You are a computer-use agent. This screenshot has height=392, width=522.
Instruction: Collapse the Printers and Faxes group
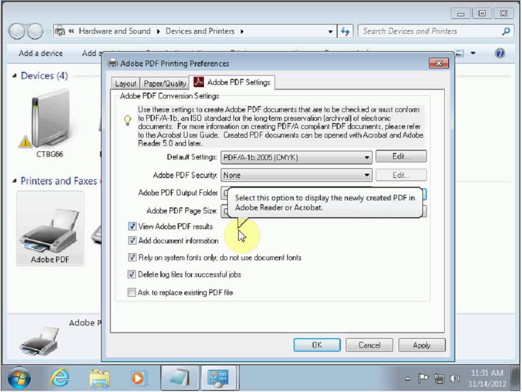[x=15, y=181]
